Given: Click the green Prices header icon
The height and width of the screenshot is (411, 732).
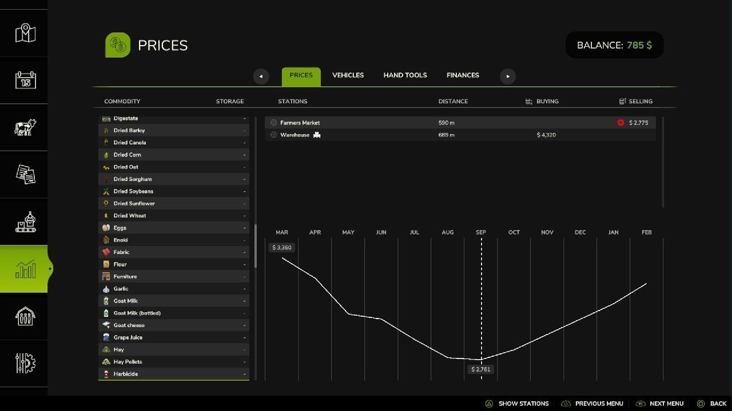Looking at the screenshot, I should click(x=118, y=45).
